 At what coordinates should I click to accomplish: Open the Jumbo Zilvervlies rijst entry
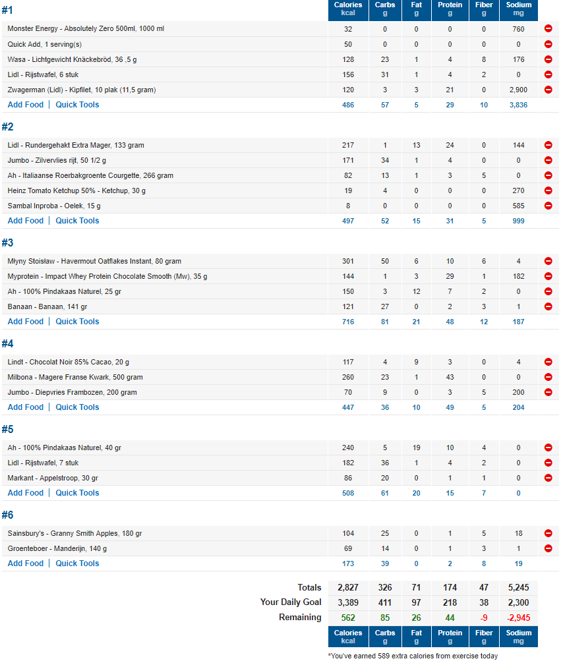click(57, 160)
